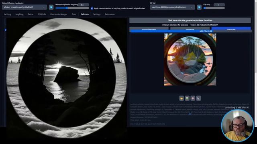
Task: Click the Deforum extension version text
Action: pyautogui.click(x=190, y=25)
